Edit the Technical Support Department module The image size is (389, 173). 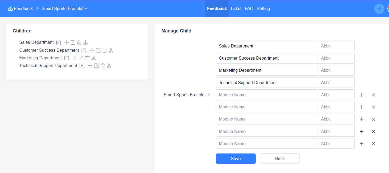(96, 66)
